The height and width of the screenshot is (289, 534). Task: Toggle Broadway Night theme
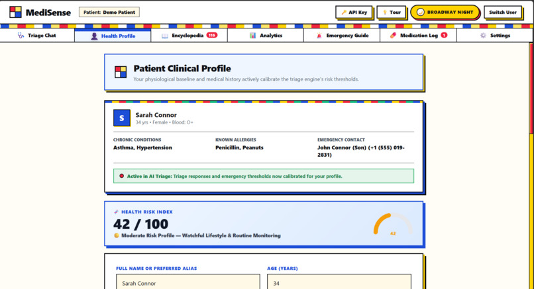click(x=445, y=13)
